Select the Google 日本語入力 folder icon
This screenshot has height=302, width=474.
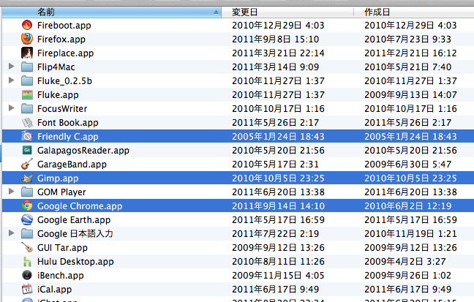(27, 234)
